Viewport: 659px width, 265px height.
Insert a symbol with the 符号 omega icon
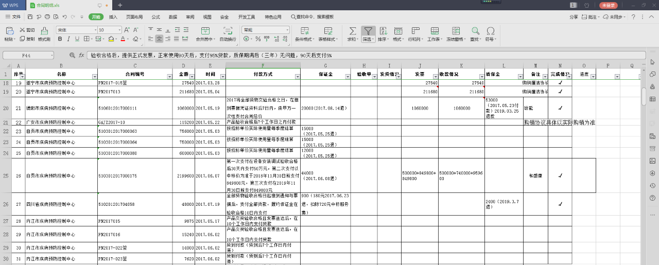point(491,31)
